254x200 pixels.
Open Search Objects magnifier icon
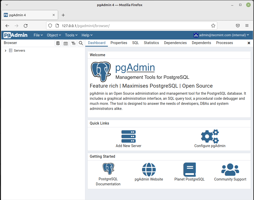click(81, 43)
